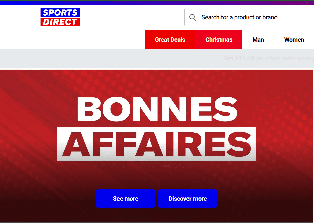Select the Man category in navigation
The width and height of the screenshot is (314, 223).
click(x=258, y=40)
